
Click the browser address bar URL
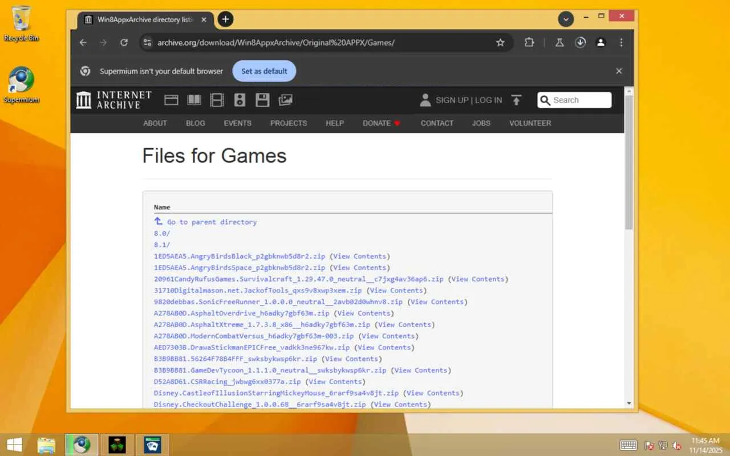[x=276, y=43]
